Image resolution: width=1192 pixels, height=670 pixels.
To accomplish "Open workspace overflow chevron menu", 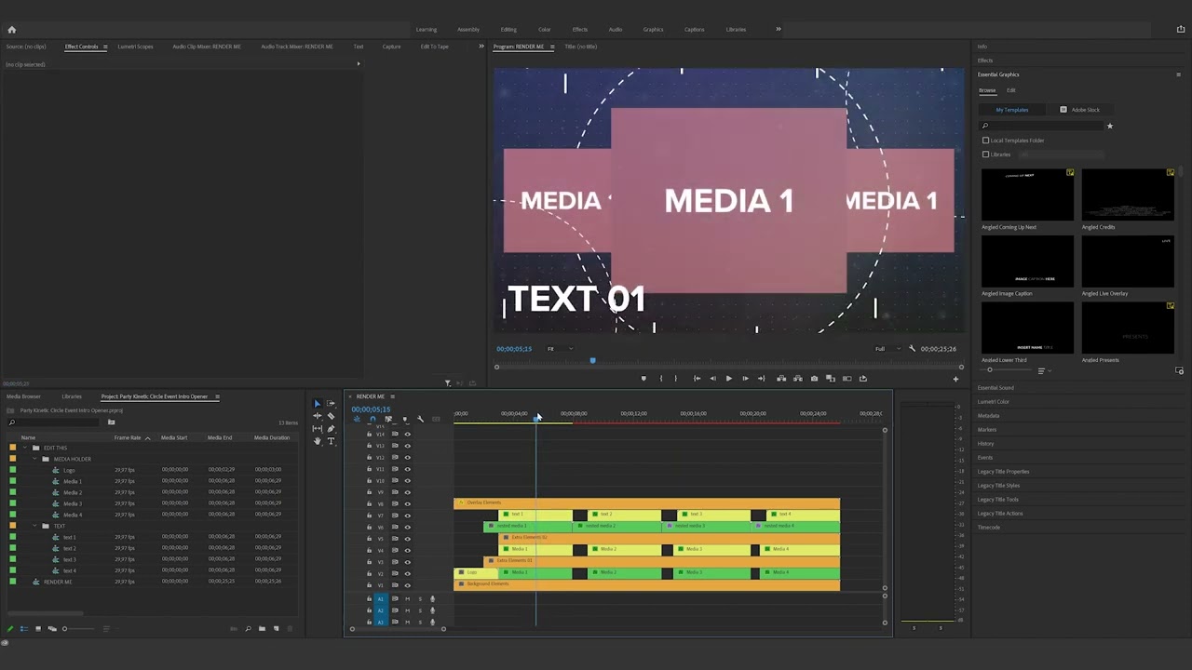I will click(x=779, y=29).
